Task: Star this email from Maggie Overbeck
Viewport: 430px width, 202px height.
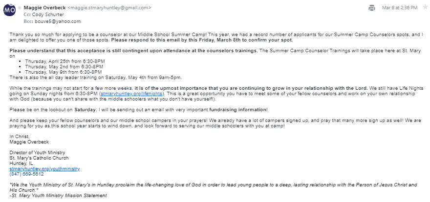Action: 425,7
